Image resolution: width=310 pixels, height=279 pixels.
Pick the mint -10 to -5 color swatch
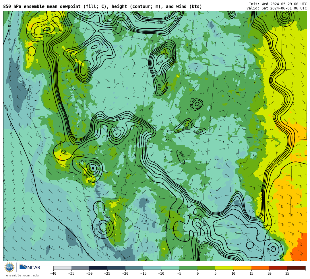pyautogui.click(x=170, y=268)
